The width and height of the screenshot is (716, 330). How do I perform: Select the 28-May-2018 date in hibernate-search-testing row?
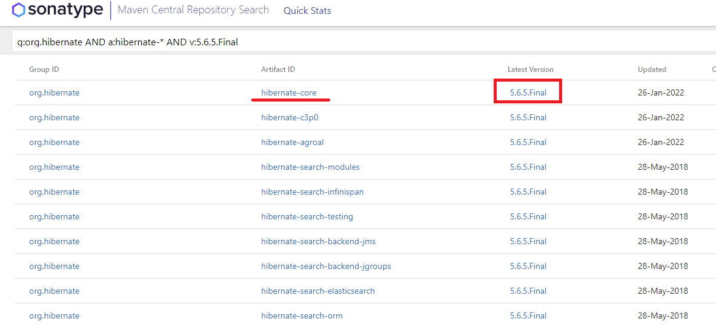(x=663, y=216)
